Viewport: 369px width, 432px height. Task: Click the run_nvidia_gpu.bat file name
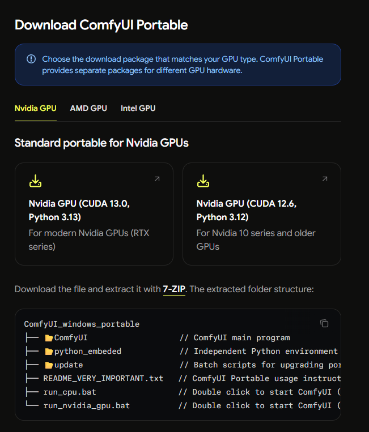[86, 405]
